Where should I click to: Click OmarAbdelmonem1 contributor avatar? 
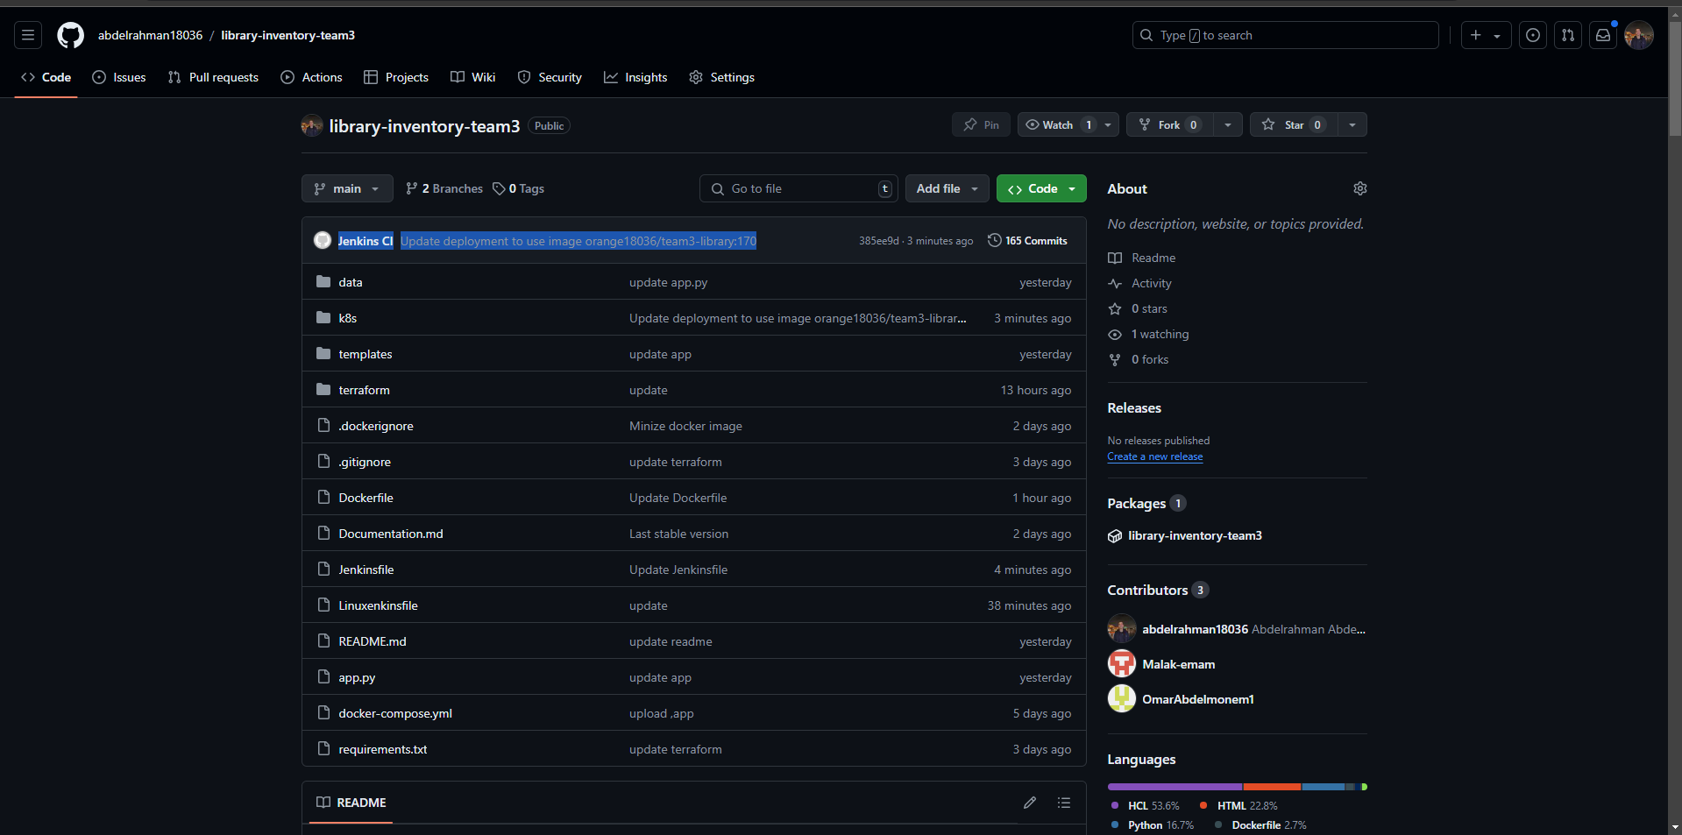(1122, 699)
